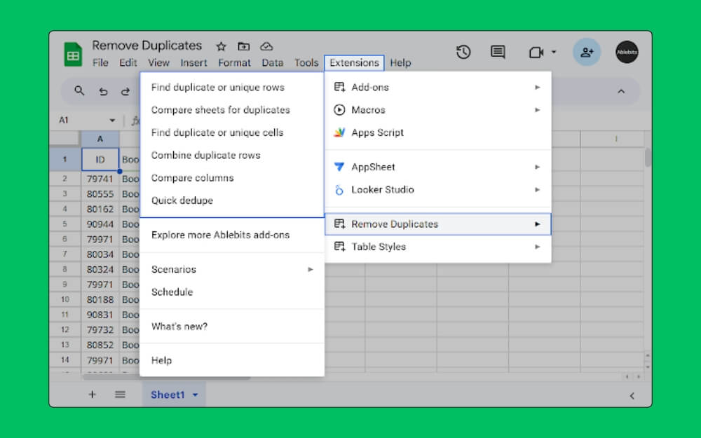Screen dimensions: 701x438
Task: Click Explore more Ablebits add-ons
Action: [220, 235]
